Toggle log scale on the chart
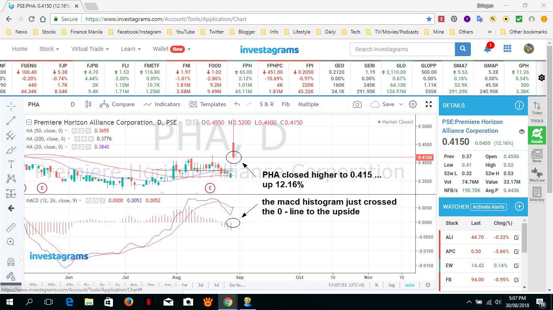The width and height of the screenshot is (553, 310). [x=392, y=285]
